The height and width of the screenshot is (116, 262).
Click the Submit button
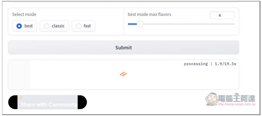tap(123, 47)
